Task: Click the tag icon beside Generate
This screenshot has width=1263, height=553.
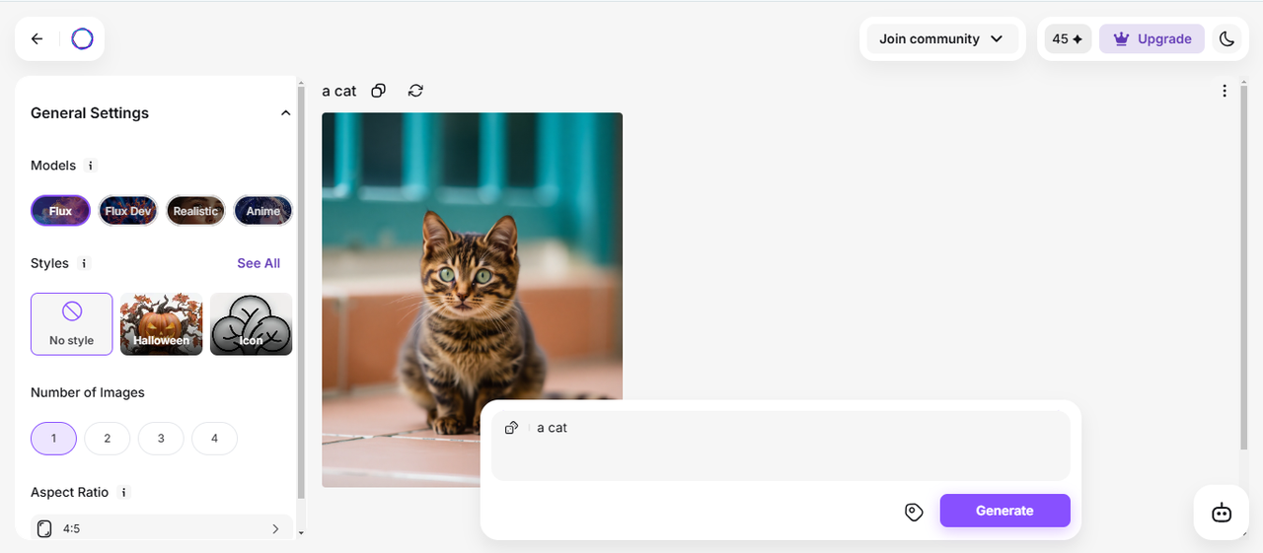Action: click(x=914, y=512)
